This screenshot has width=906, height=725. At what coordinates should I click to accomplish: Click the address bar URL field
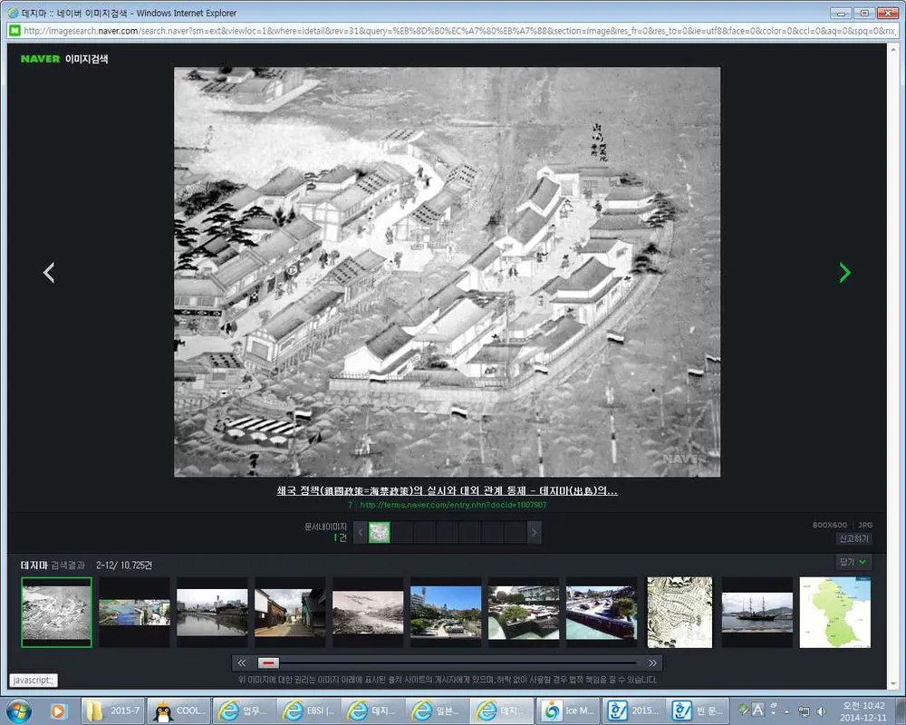point(459,31)
